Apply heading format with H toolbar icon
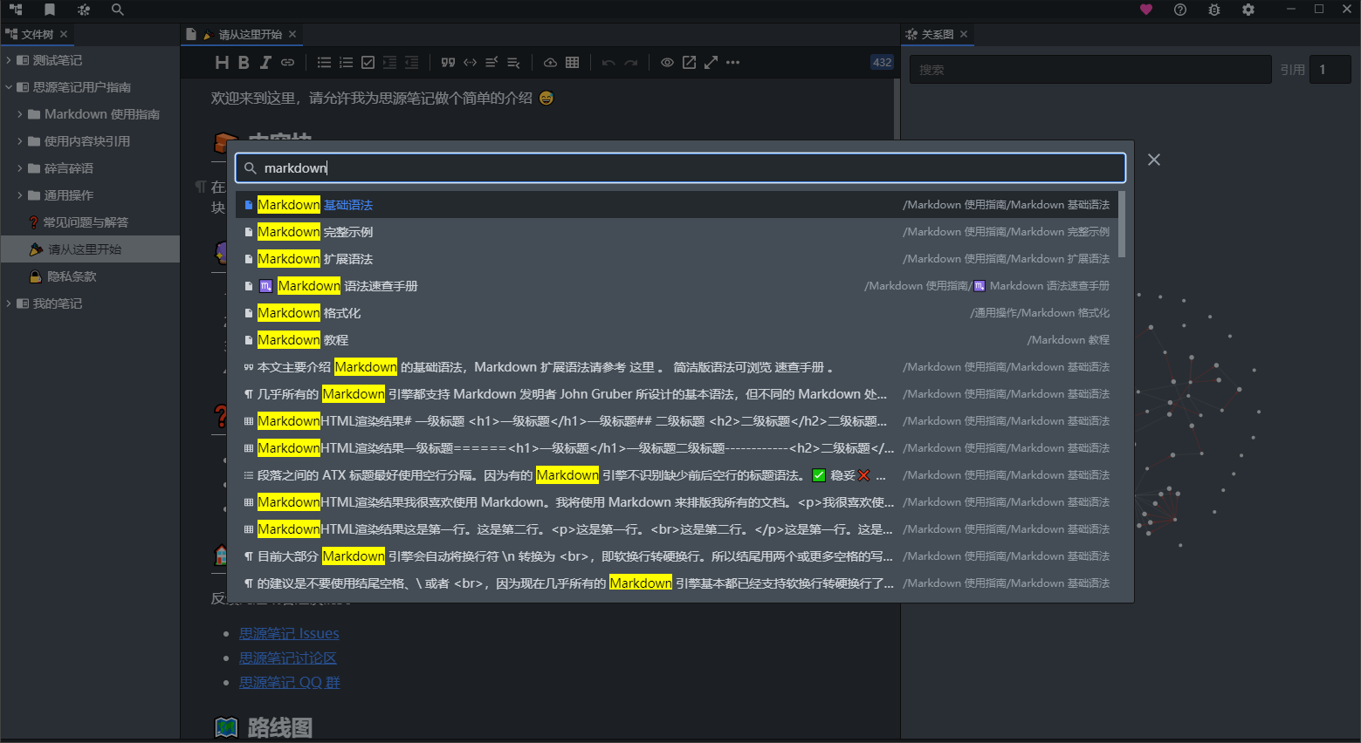Image resolution: width=1361 pixels, height=743 pixels. [222, 62]
